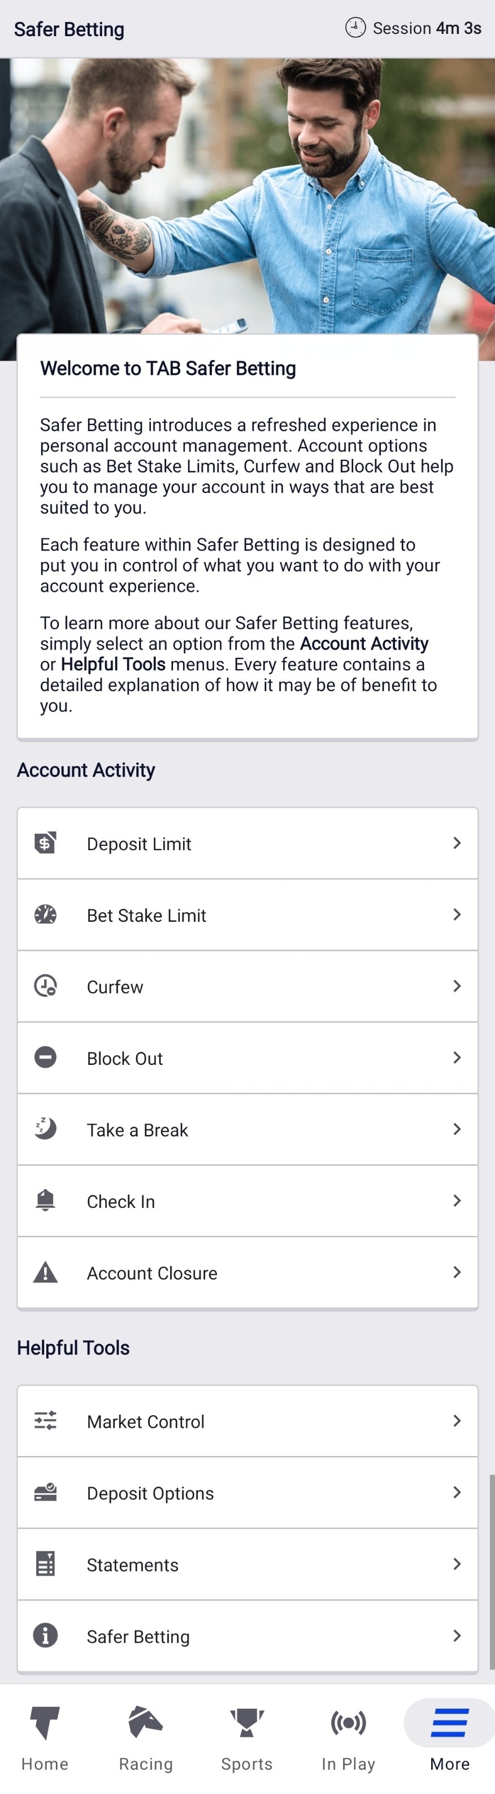The width and height of the screenshot is (495, 1794).
Task: Tap the Block Out minus-circle icon
Action: pos(45,1057)
